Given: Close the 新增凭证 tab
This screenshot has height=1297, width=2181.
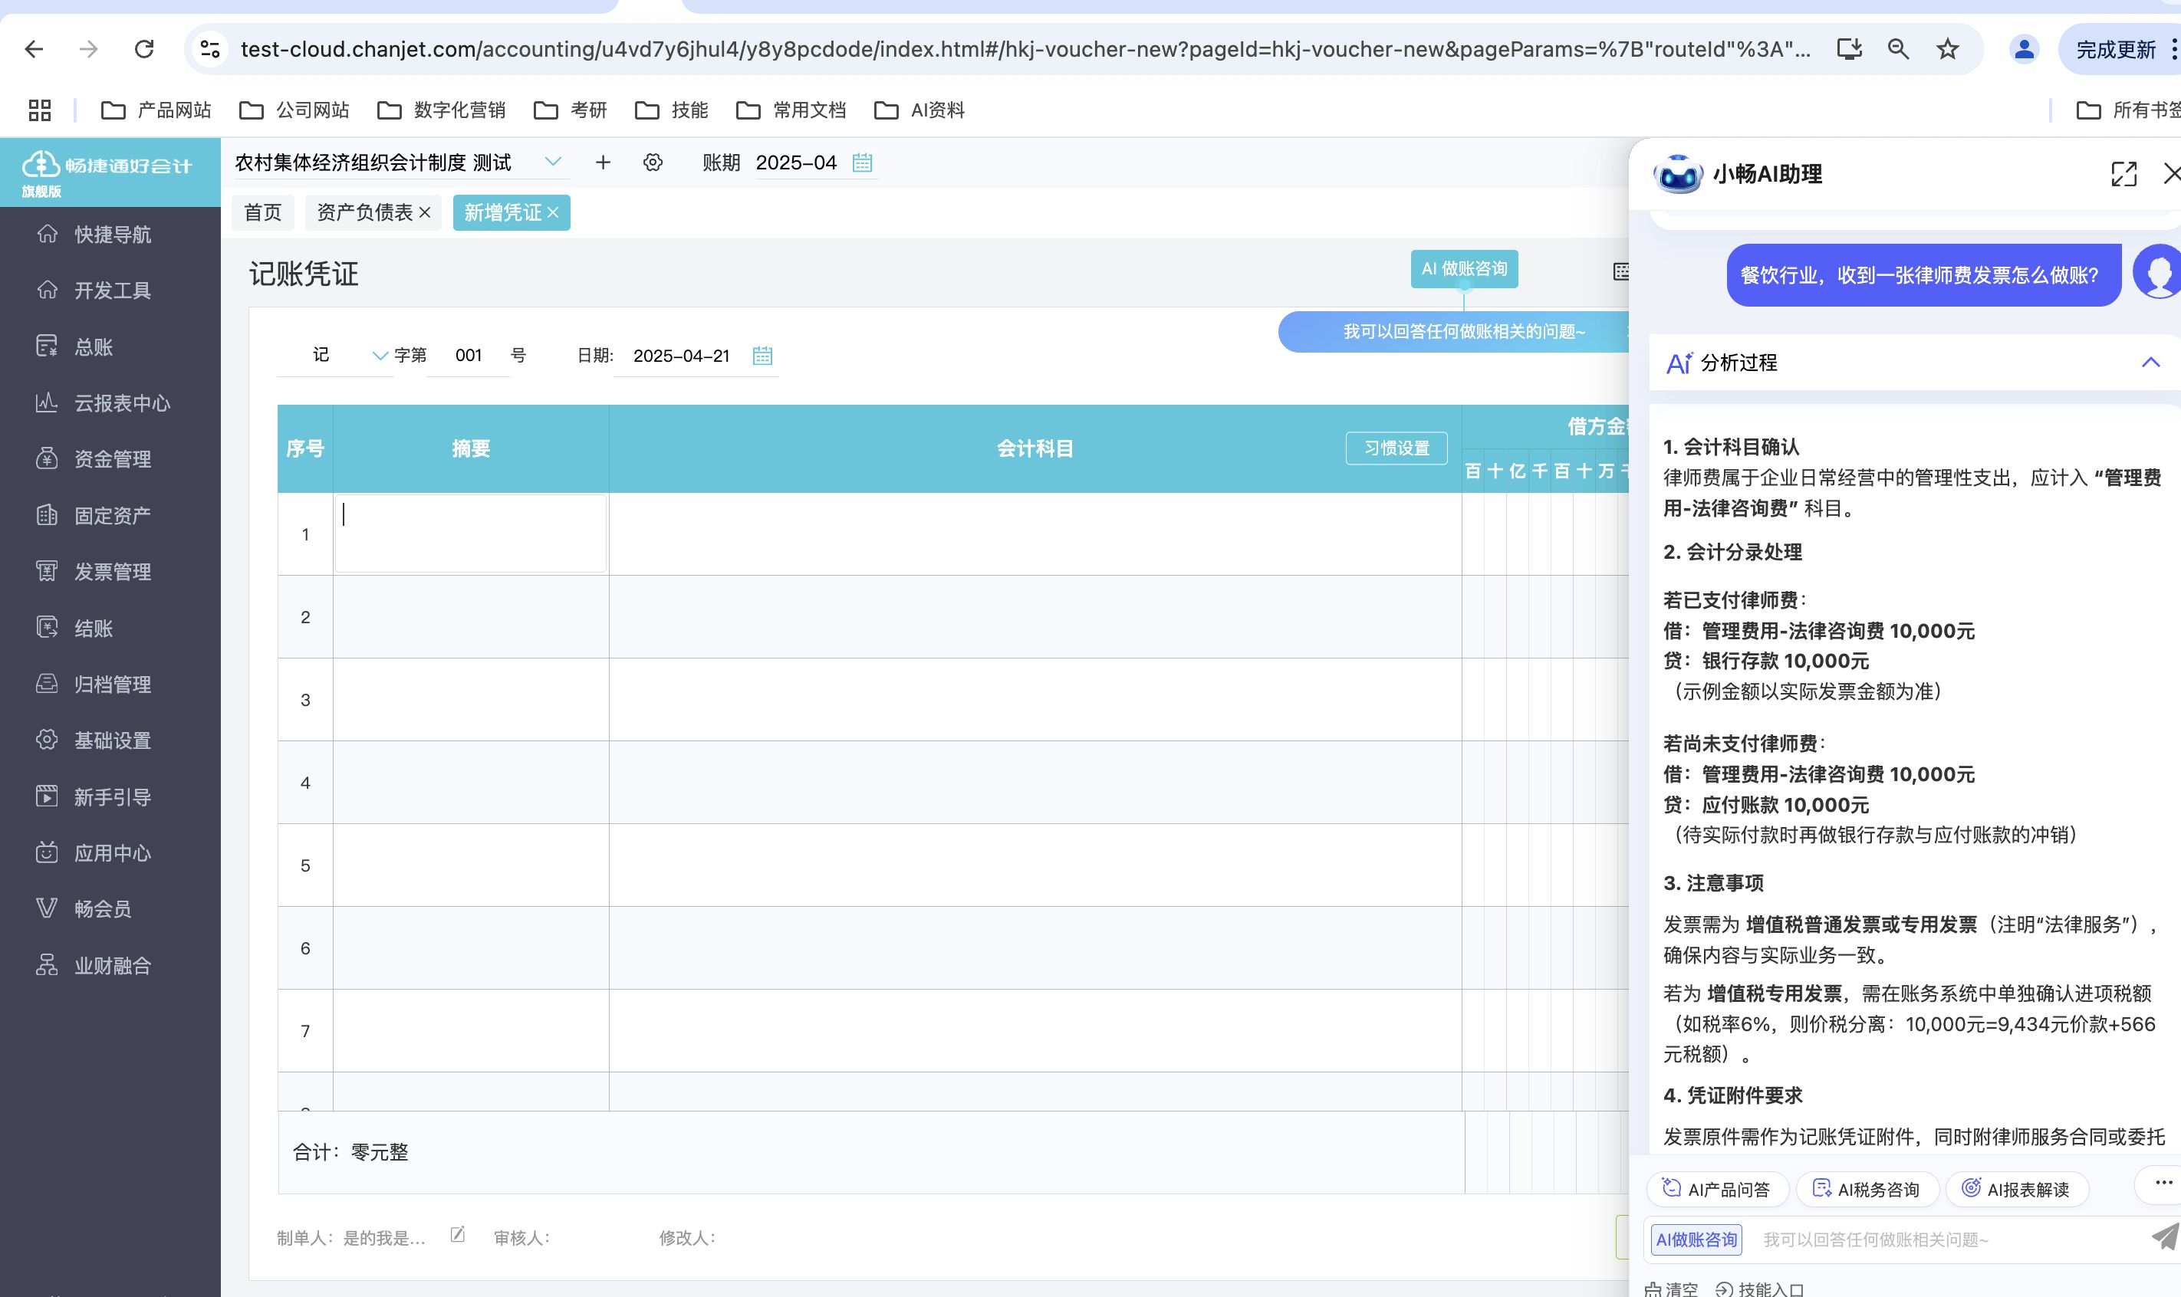Looking at the screenshot, I should [x=554, y=212].
